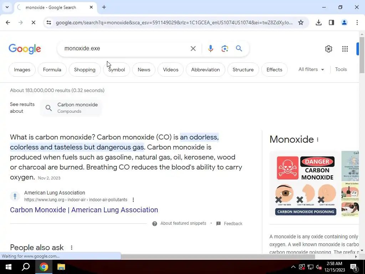Open Chrome side panel icon
Screen dimensions: 365x274
[331, 22]
